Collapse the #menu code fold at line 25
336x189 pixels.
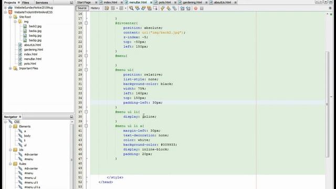[x=86, y=56]
